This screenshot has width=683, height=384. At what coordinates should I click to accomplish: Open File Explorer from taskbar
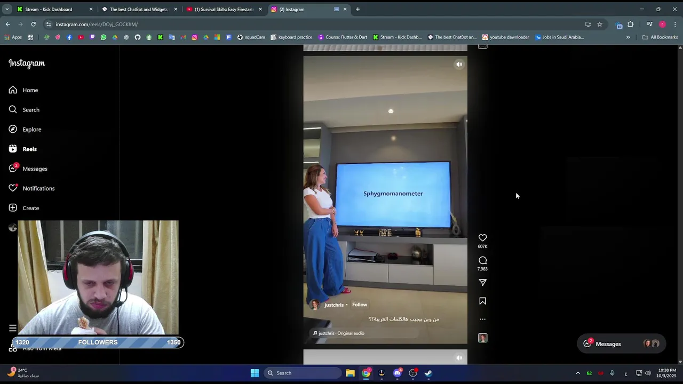(x=350, y=373)
